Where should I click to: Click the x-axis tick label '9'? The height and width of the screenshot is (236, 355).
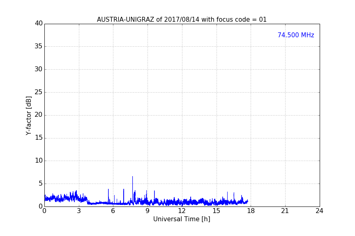point(148,211)
